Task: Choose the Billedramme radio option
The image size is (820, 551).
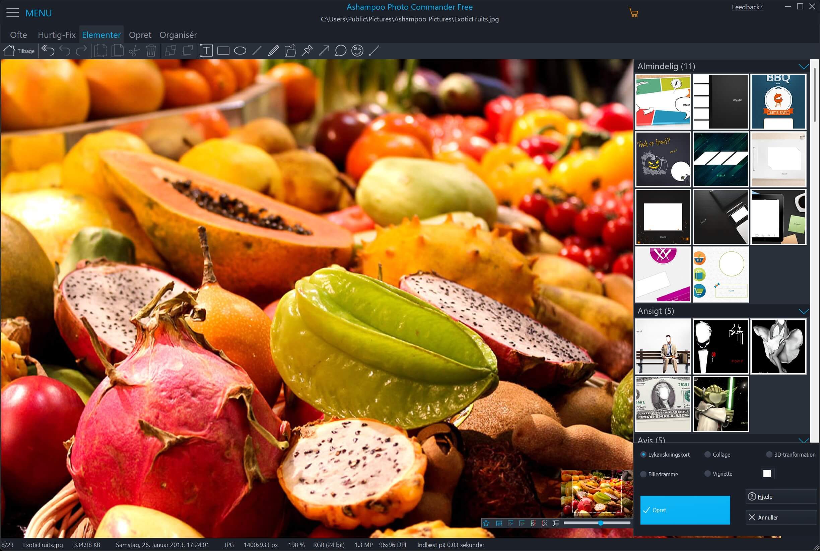Action: tap(643, 474)
